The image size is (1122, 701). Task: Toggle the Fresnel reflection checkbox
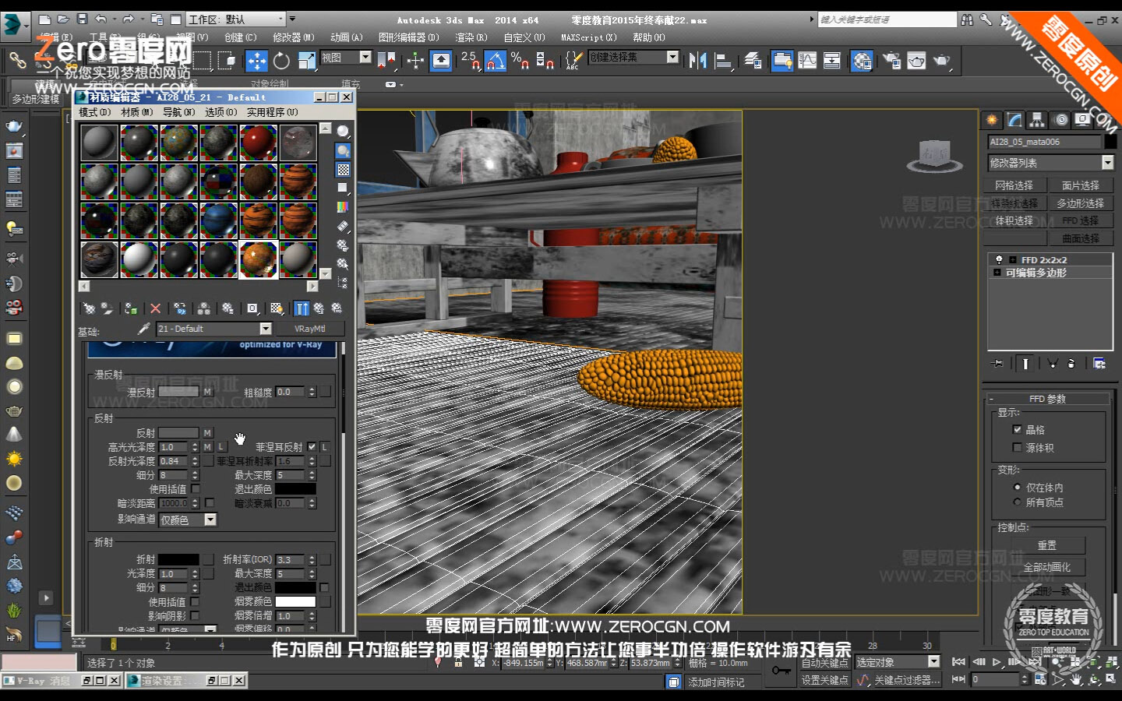312,447
